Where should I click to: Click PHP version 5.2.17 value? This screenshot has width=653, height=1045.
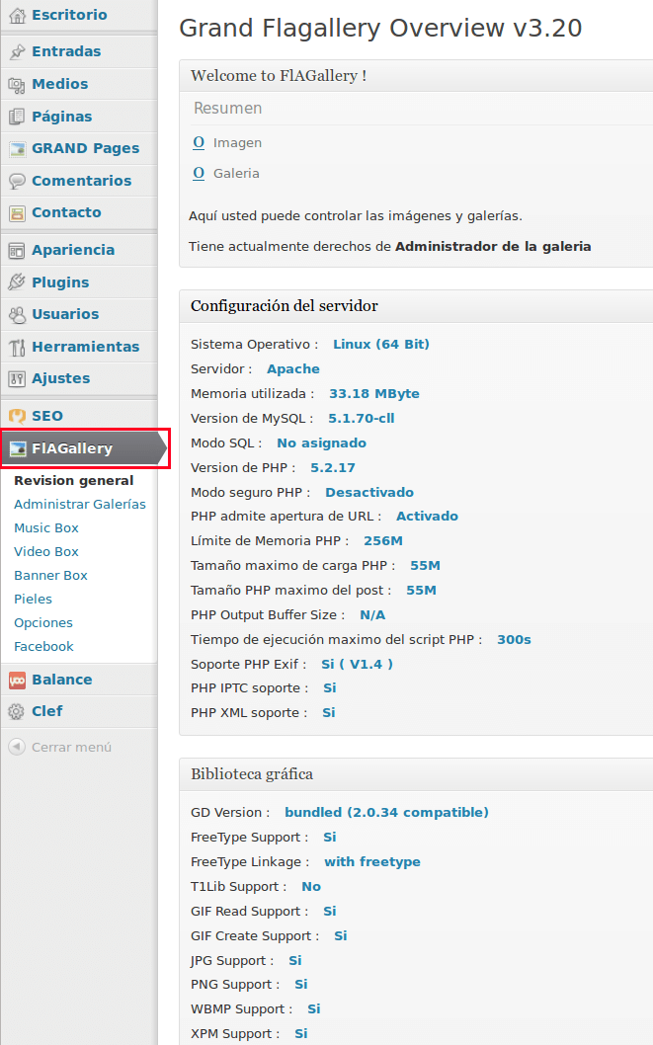click(333, 468)
